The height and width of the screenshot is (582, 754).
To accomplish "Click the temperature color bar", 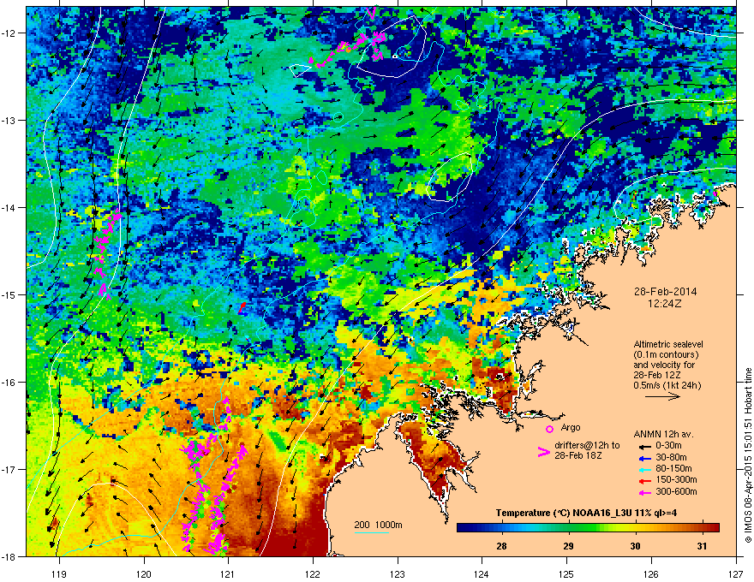I will pos(588,527).
